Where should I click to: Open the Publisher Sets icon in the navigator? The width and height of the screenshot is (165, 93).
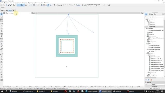pyautogui.click(x=155, y=14)
